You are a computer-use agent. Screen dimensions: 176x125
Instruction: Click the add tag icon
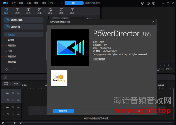click(x=7, y=69)
